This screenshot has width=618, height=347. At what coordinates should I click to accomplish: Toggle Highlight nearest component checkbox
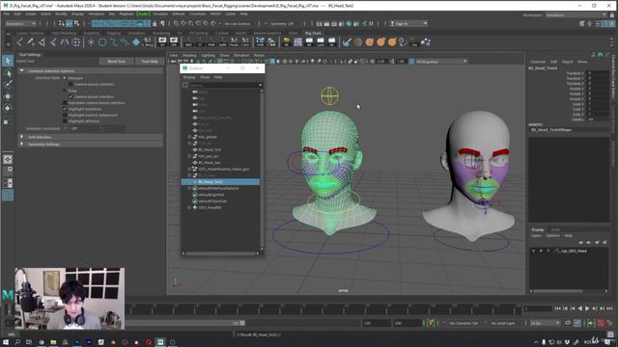coord(65,115)
